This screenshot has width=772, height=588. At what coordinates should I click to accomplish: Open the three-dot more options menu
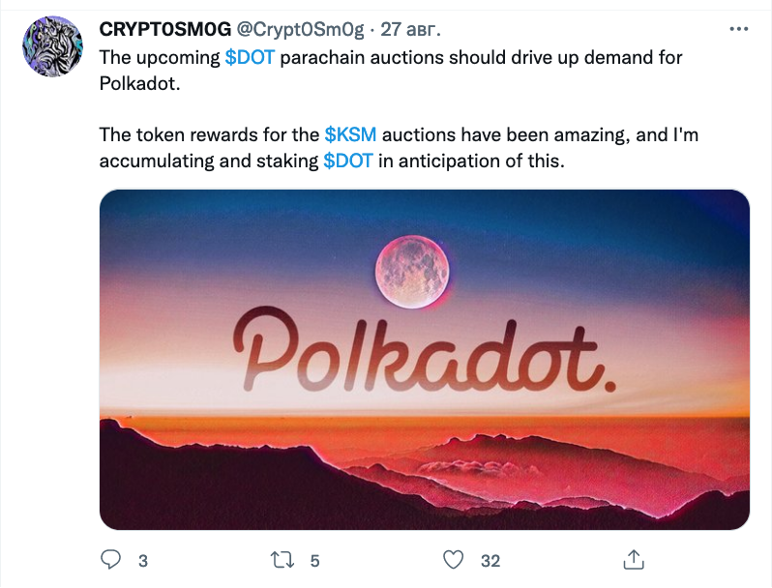738,30
